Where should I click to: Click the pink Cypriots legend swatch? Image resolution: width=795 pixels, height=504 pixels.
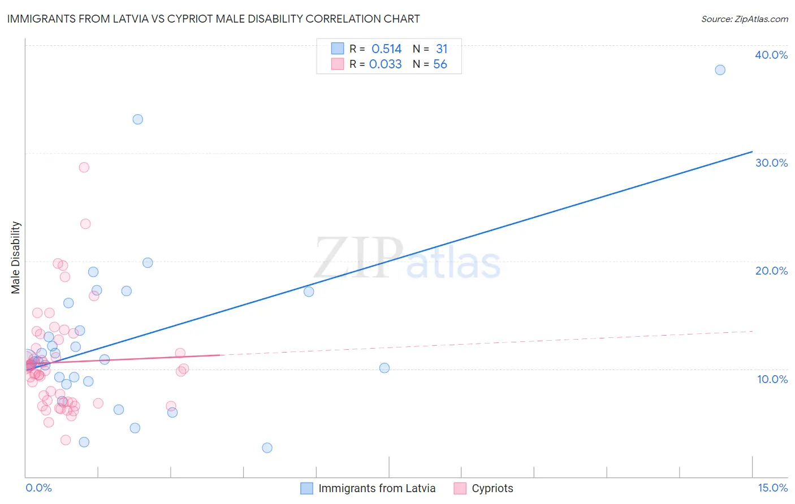[460, 488]
